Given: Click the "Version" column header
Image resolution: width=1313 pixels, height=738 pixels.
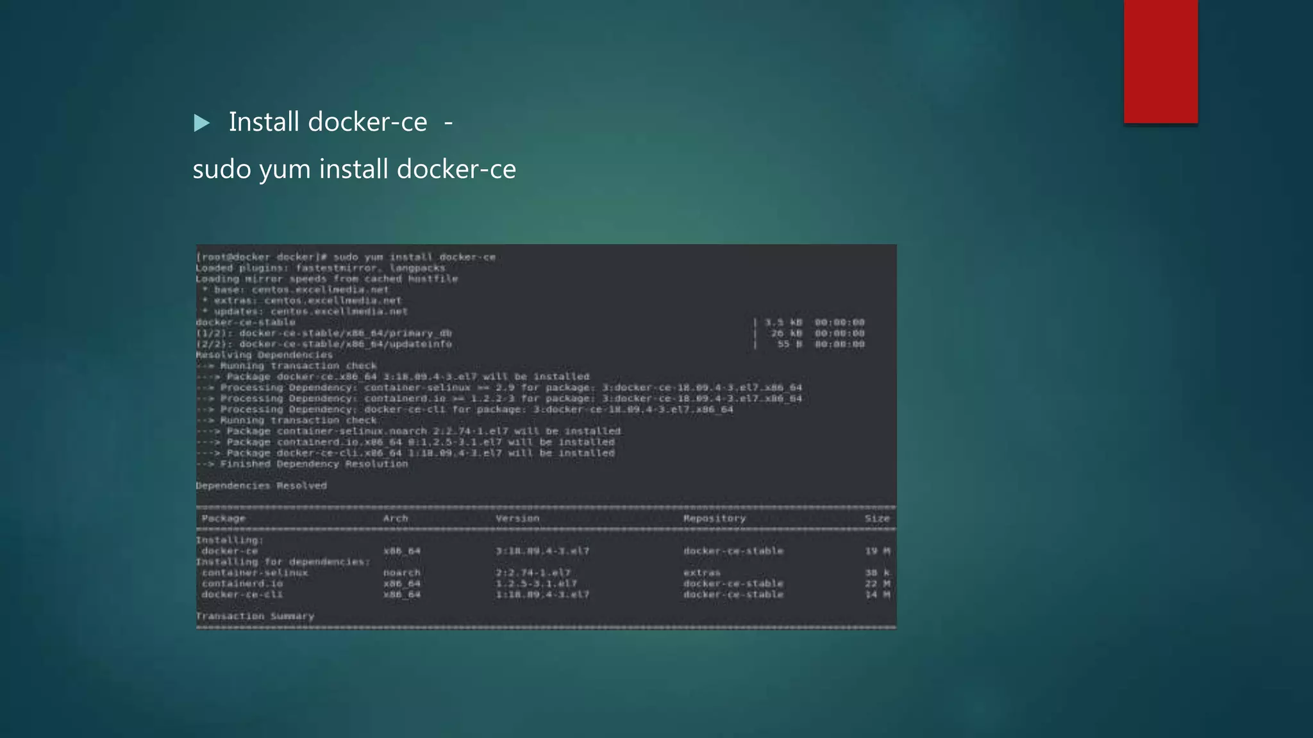Looking at the screenshot, I should 517,518.
